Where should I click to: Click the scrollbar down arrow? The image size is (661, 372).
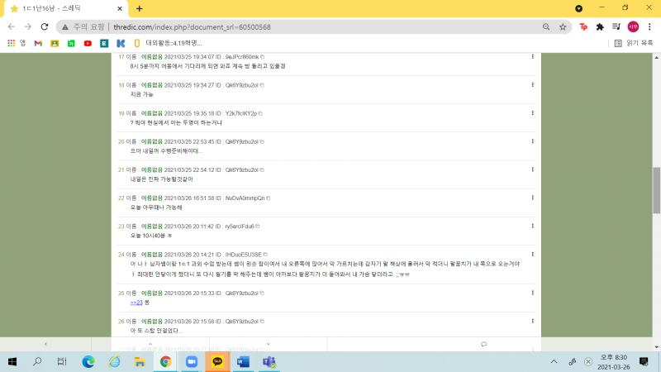tap(656, 347)
